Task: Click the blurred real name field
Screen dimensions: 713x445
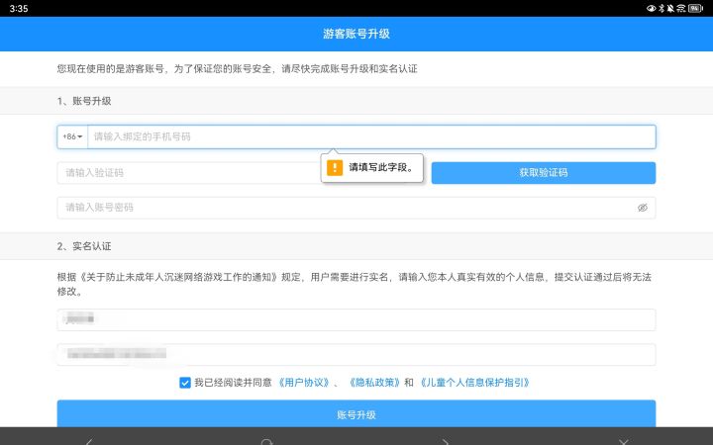Action: (356, 319)
